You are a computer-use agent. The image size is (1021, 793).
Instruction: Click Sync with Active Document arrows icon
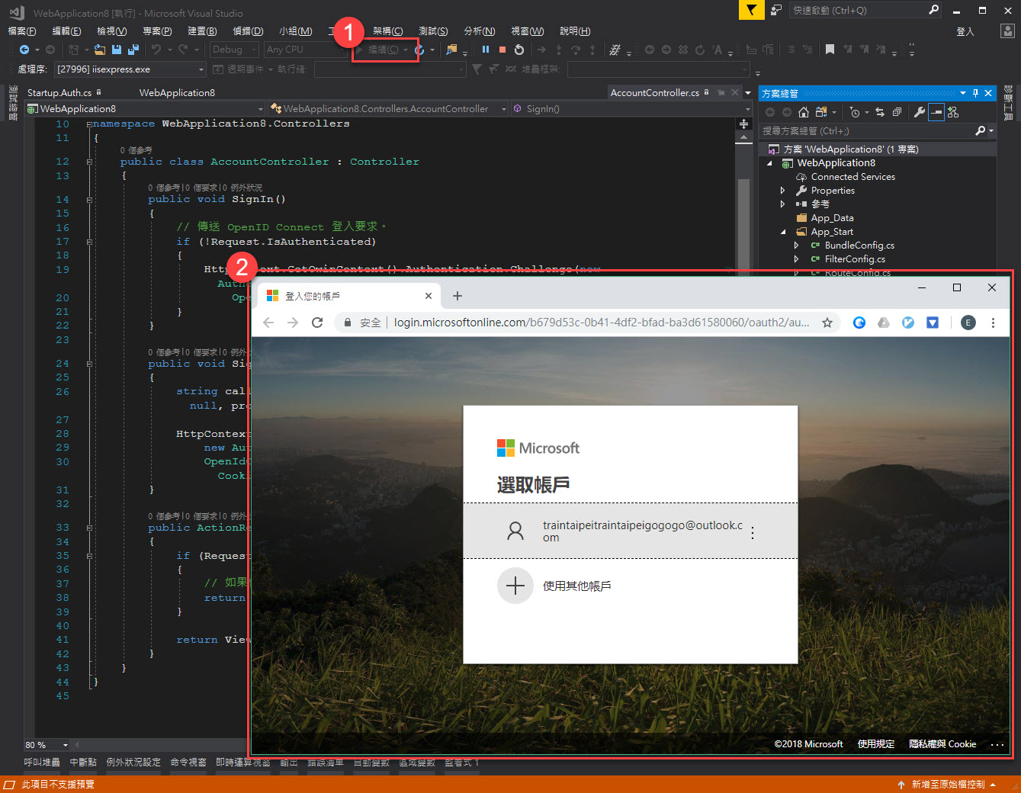pyautogui.click(x=880, y=112)
